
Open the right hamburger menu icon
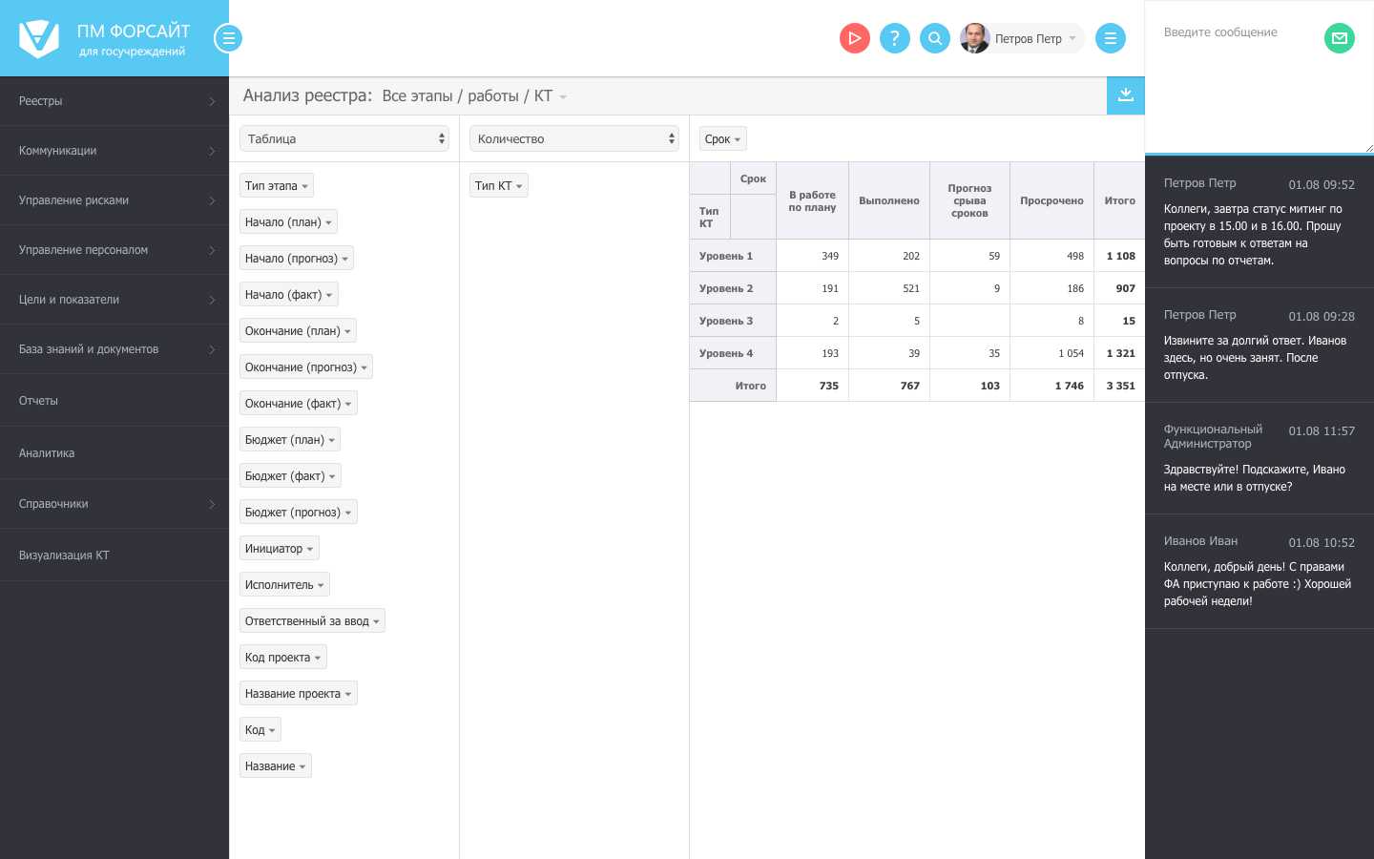point(1110,38)
